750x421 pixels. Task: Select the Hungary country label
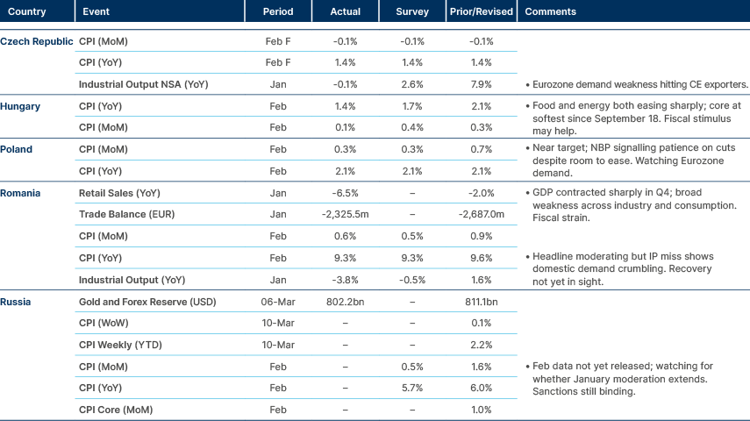click(x=20, y=106)
